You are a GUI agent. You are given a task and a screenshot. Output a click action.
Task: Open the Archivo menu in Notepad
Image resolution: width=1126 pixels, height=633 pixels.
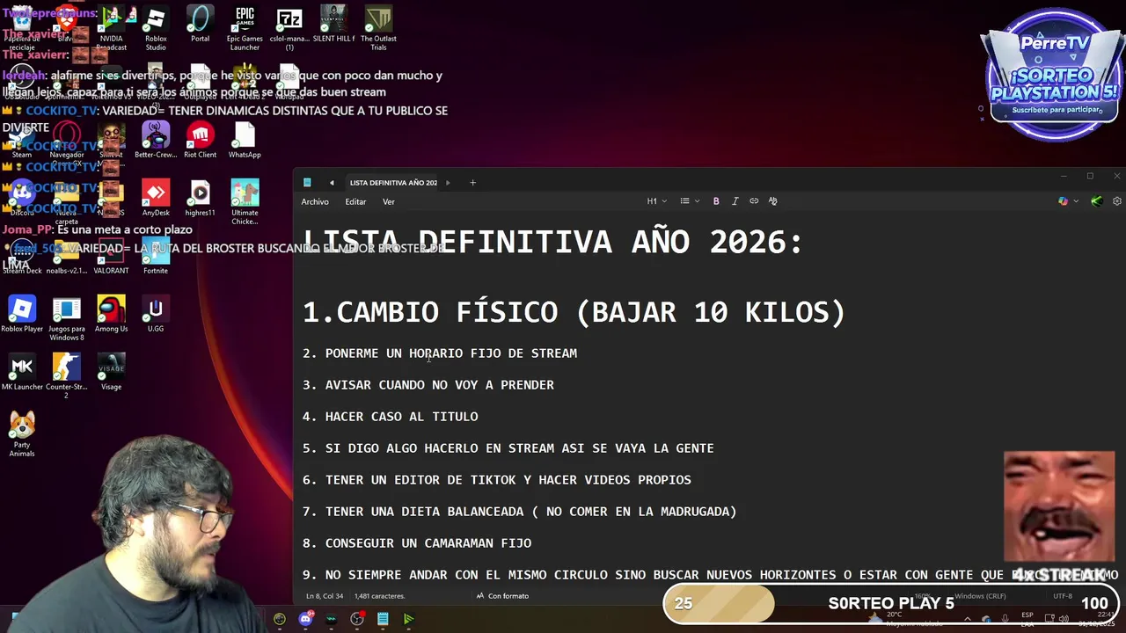pos(315,202)
